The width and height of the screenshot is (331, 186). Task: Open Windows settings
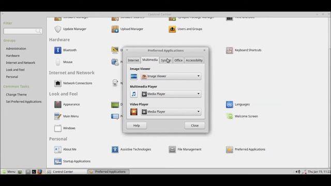coord(65,128)
